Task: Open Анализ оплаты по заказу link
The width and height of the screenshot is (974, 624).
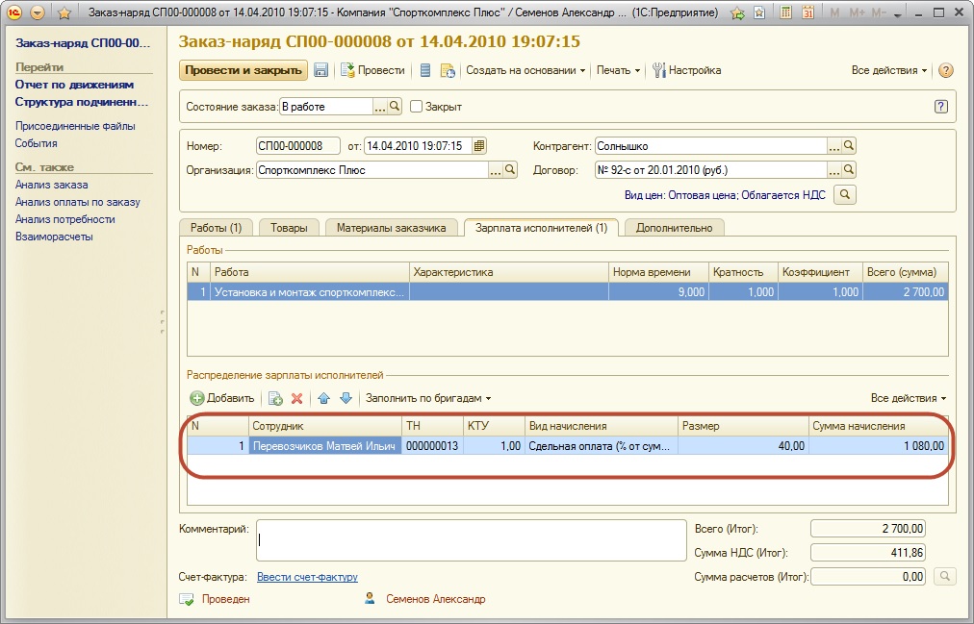Action: 77,202
